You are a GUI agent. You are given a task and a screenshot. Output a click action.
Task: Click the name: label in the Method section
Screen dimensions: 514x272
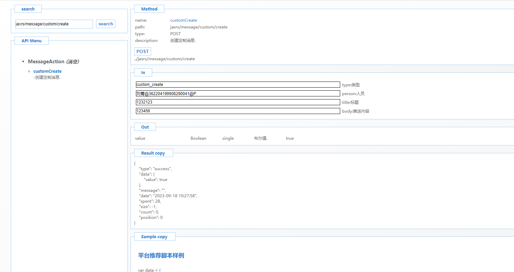tap(141, 20)
